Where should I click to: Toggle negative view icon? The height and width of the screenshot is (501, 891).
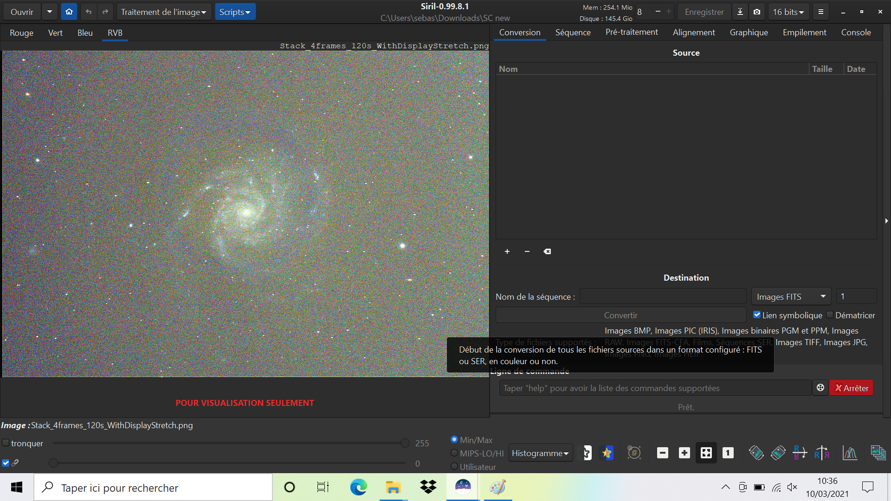[x=587, y=453]
